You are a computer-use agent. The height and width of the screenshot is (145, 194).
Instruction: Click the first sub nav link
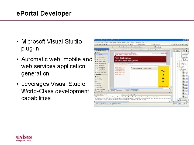coord(120,67)
